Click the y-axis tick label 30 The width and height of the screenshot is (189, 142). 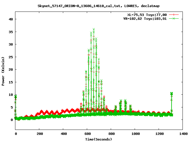click(x=11, y=44)
